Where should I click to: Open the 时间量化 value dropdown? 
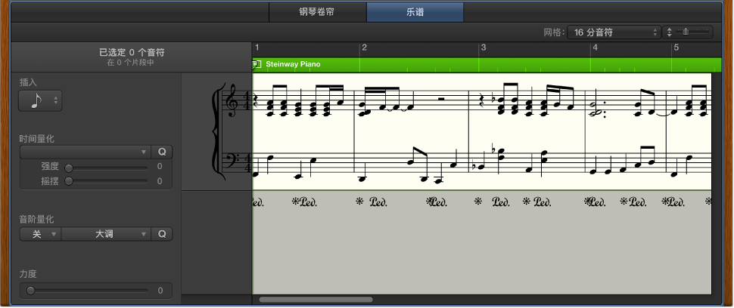tap(86, 152)
